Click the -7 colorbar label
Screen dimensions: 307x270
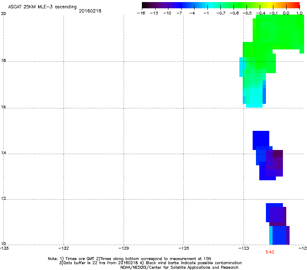click(179, 13)
